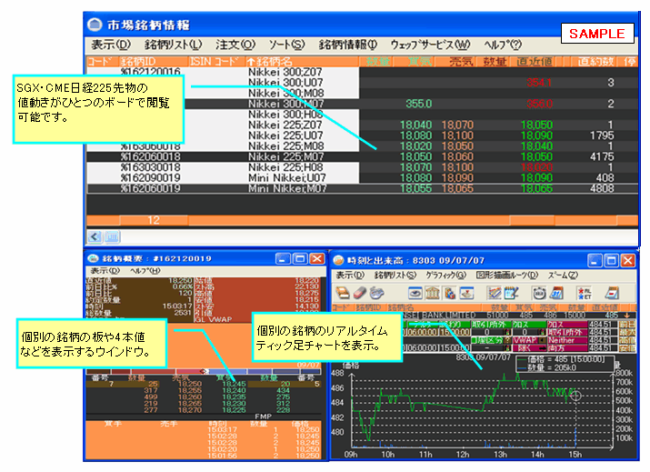650x472 pixels.
Task: Click the calendar 31 icon
Action: 556,293
